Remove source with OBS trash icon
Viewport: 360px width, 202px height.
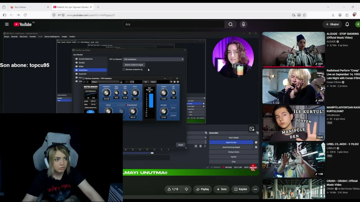pos(201,146)
